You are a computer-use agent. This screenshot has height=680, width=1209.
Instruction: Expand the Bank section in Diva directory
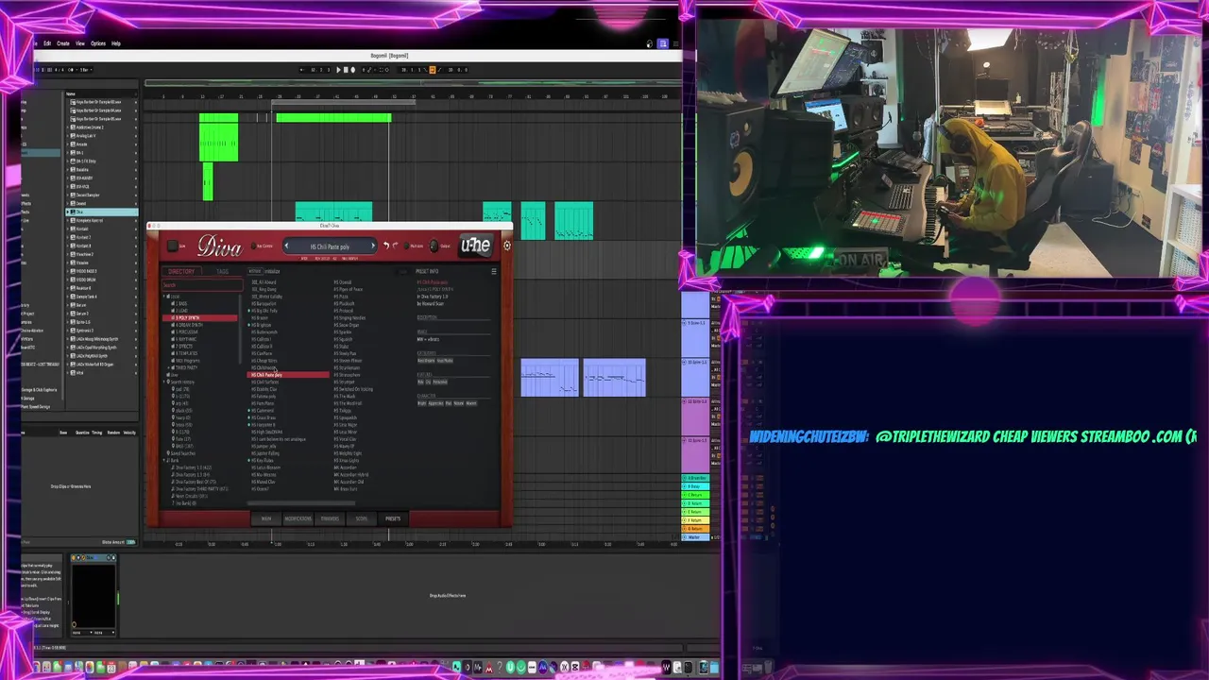(x=163, y=460)
